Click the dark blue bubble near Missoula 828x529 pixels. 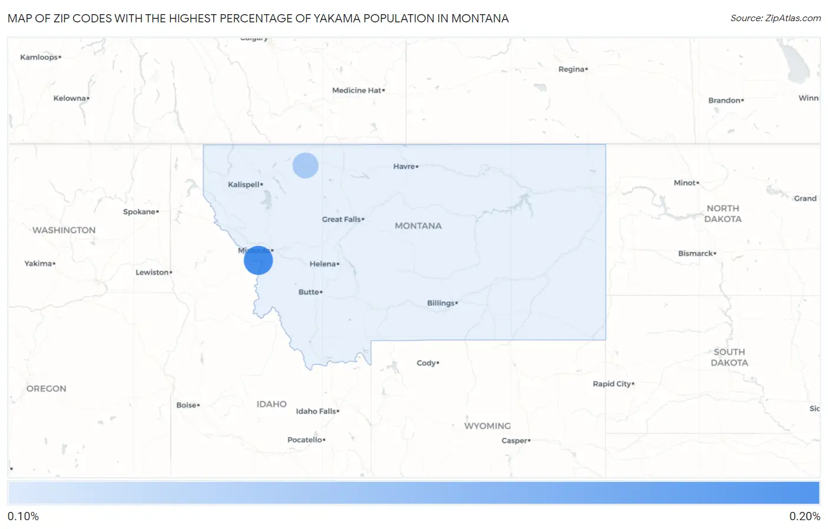pos(259,260)
